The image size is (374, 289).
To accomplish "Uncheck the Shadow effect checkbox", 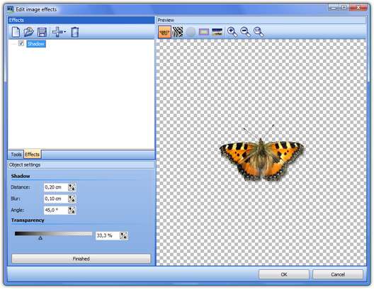I will click(21, 43).
